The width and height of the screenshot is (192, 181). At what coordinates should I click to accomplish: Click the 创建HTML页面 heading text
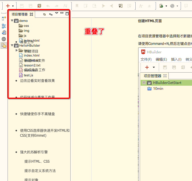150,21
